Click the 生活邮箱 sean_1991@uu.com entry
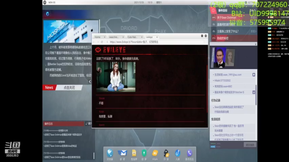The height and width of the screenshot is (162, 289). coord(228,75)
